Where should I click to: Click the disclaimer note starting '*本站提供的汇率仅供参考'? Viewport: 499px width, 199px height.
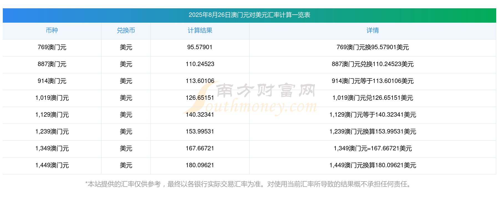click(249, 184)
